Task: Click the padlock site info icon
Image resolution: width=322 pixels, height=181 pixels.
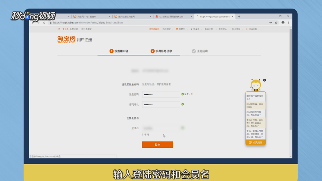Action: pos(50,23)
